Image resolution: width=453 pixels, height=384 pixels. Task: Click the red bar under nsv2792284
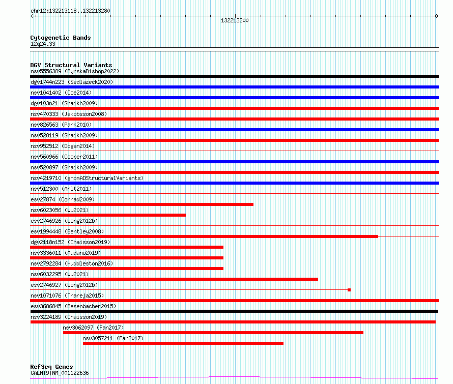pos(127,269)
